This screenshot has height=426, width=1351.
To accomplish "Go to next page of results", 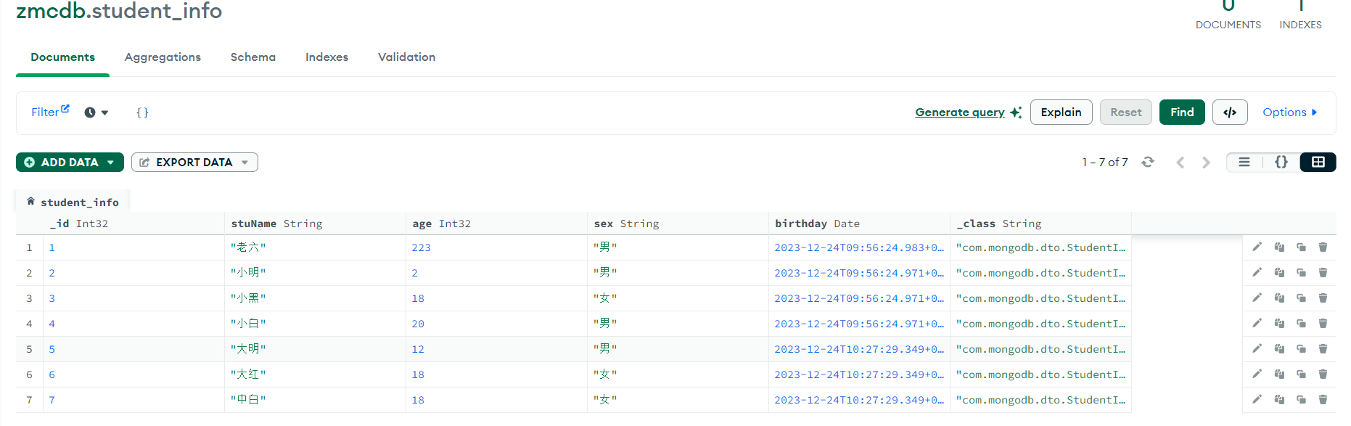I will point(1206,163).
